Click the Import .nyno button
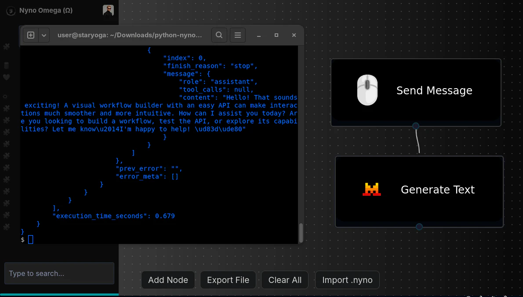 pyautogui.click(x=347, y=280)
